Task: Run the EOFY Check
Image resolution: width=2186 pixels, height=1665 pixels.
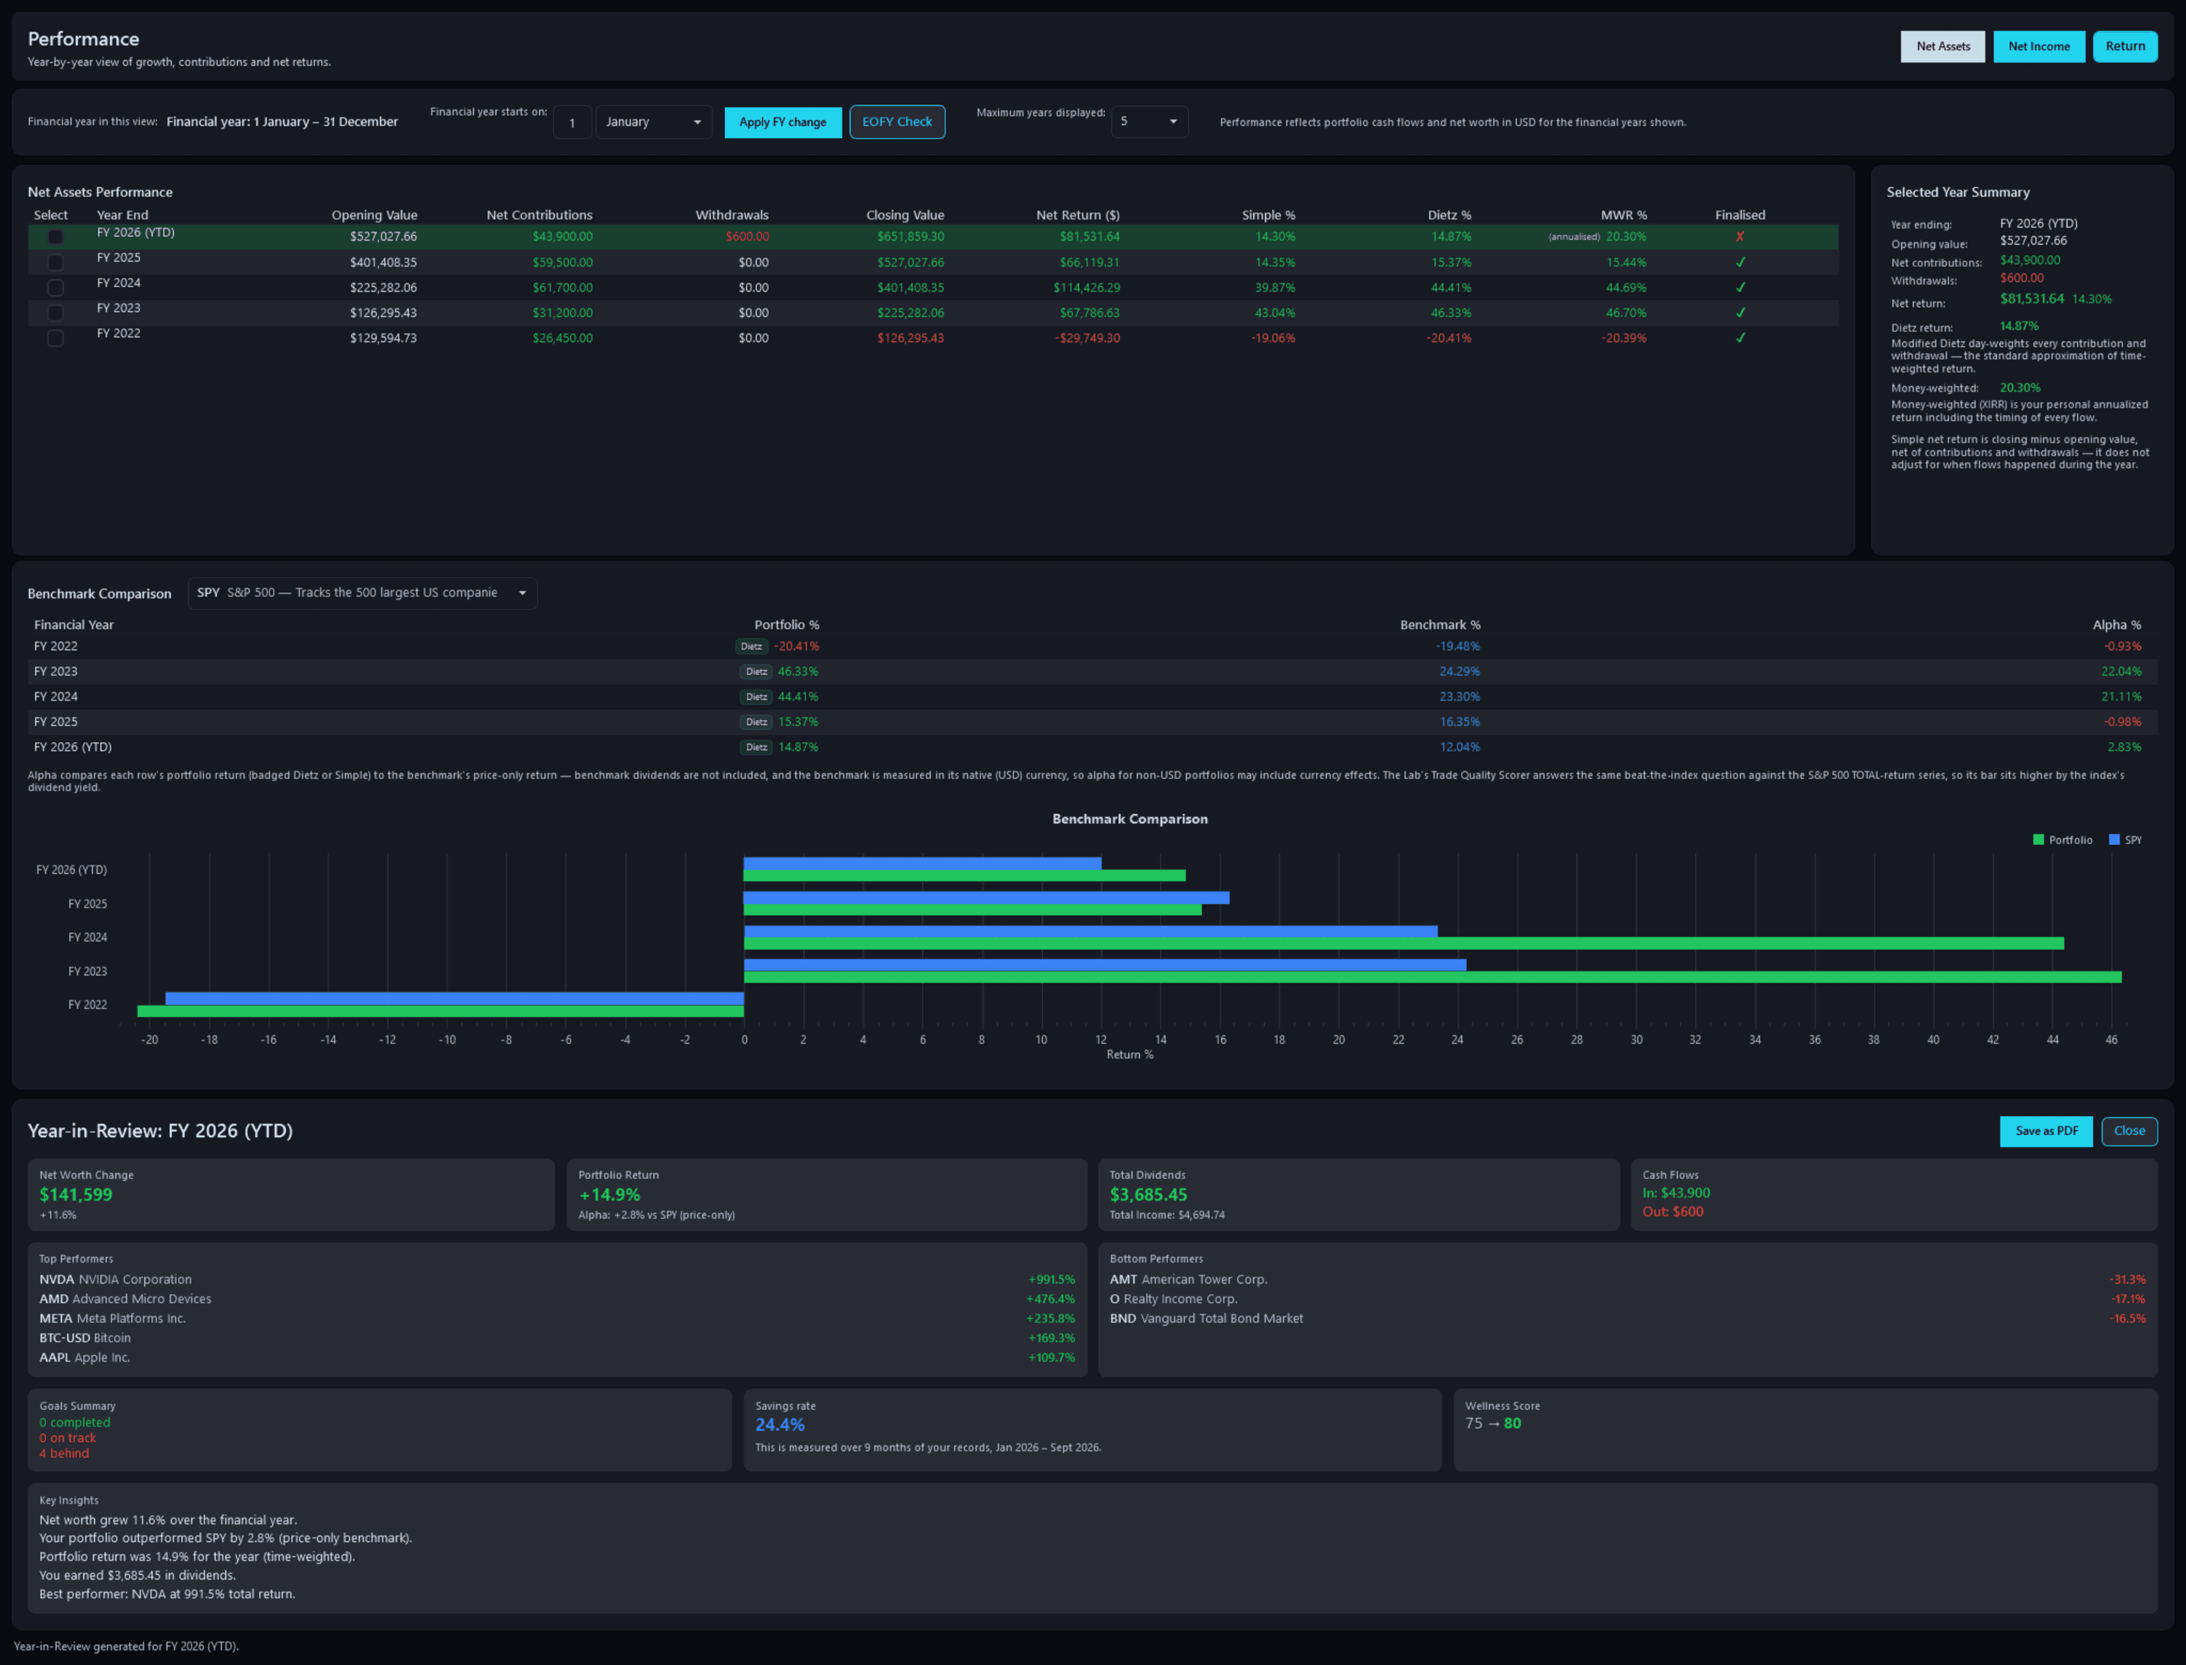Action: 896,122
